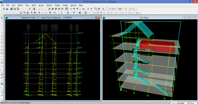Image resolution: width=198 pixels, height=104 pixels.
Task: Save the model with floppy disk icon
Action: tap(11, 9)
